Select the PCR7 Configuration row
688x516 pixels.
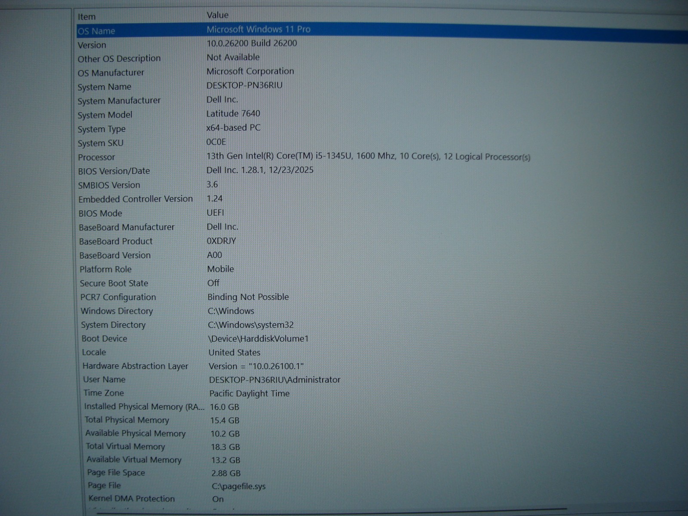118,297
